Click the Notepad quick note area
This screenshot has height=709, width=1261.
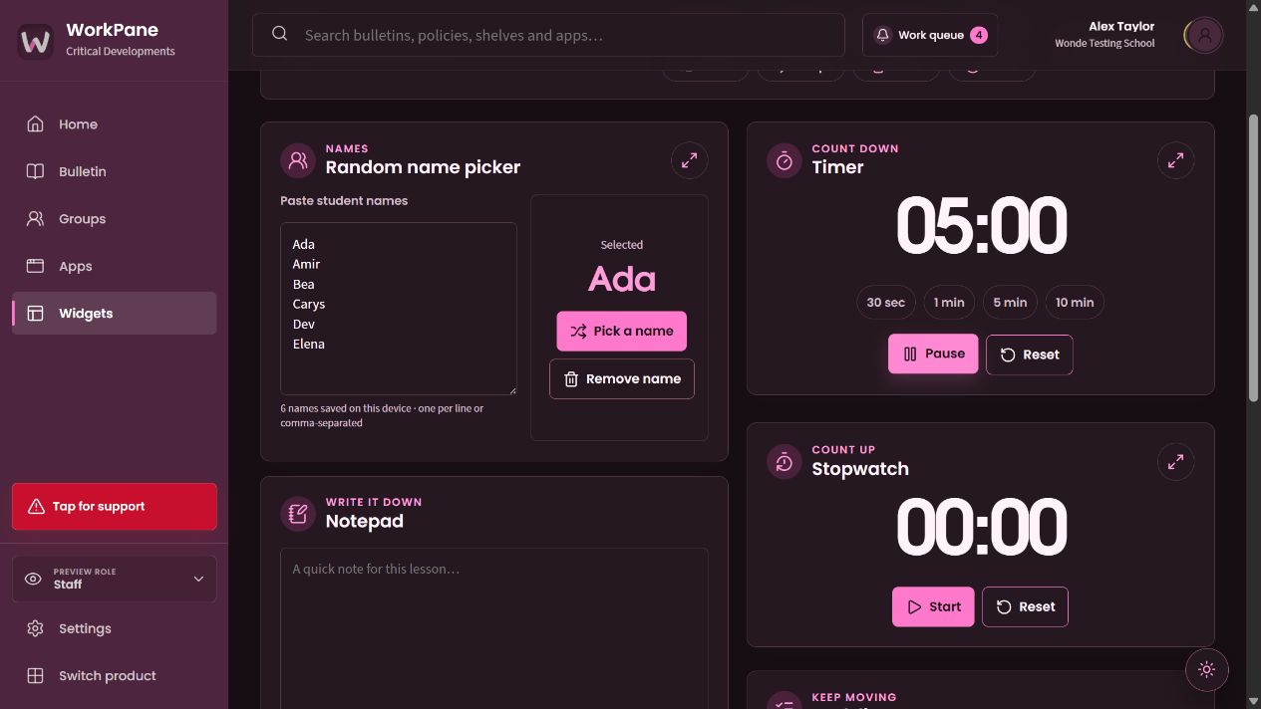tap(493, 628)
